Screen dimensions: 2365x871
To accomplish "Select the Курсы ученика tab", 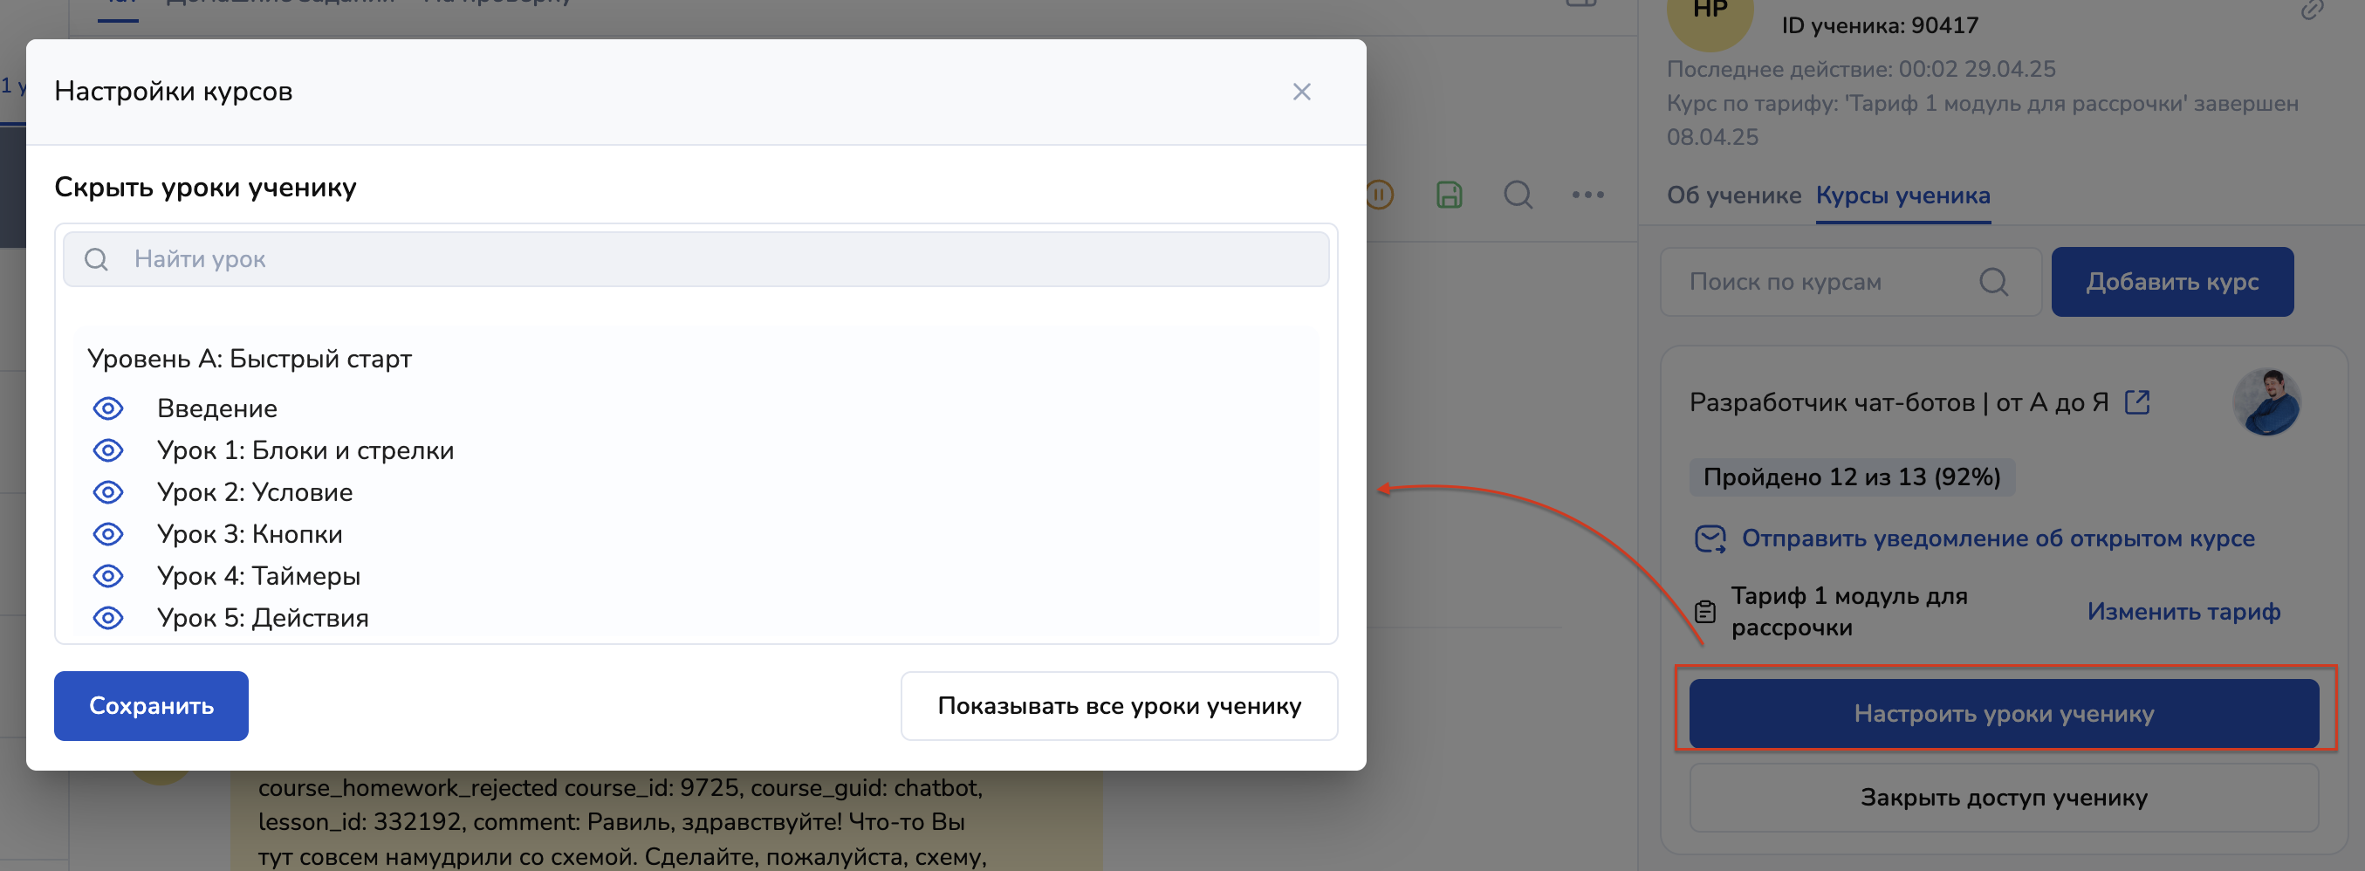I will click(1902, 195).
